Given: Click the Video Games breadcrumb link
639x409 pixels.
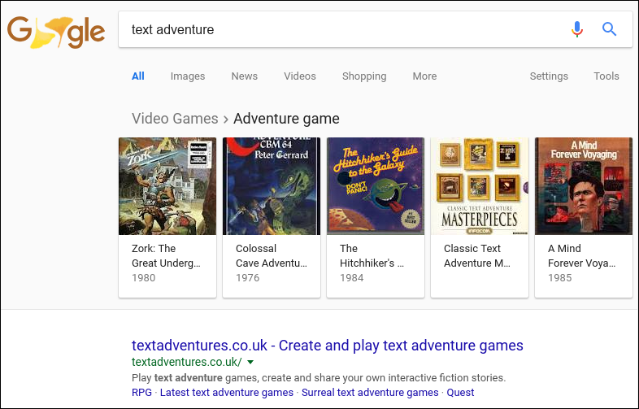Looking at the screenshot, I should (x=175, y=119).
